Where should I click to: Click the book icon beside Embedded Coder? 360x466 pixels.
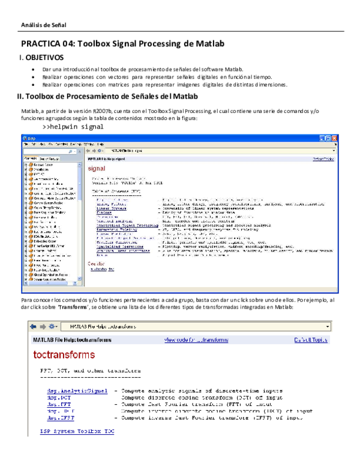pyautogui.click(x=31, y=241)
